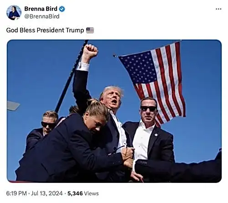The height and width of the screenshot is (203, 228).
Task: Click the word Views beside count
Action: pos(91,193)
